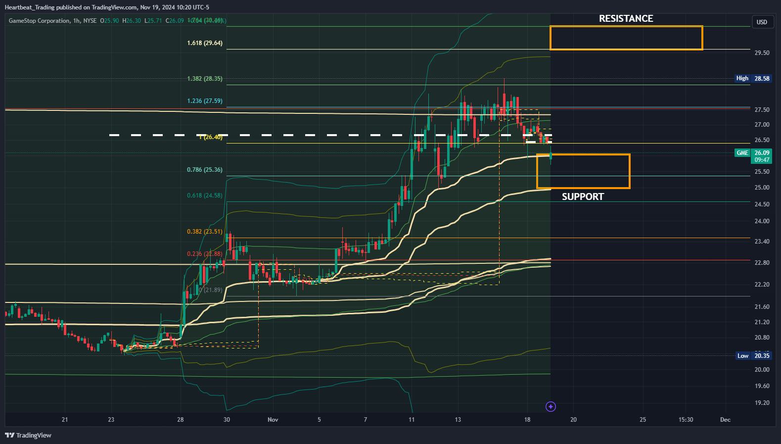The width and height of the screenshot is (781, 444).
Task: Open the USD currency selector
Action: pos(762,22)
